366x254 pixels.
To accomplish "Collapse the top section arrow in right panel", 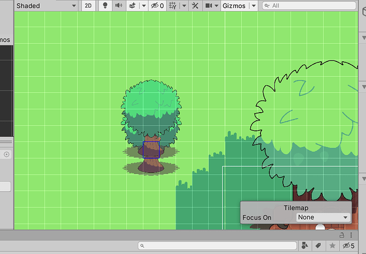I will [364, 38].
